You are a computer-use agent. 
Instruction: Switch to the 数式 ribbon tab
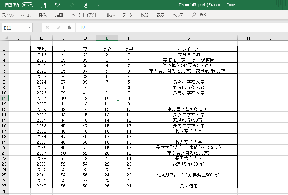110,15
